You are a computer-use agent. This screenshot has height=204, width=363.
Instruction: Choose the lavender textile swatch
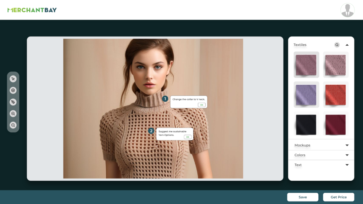[x=306, y=95]
